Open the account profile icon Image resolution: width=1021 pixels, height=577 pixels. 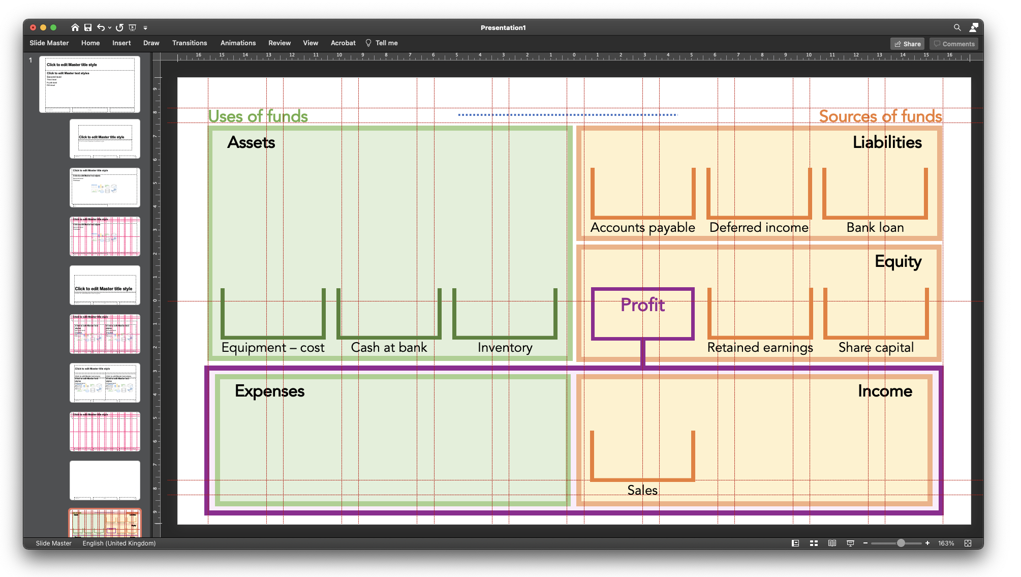pos(974,27)
